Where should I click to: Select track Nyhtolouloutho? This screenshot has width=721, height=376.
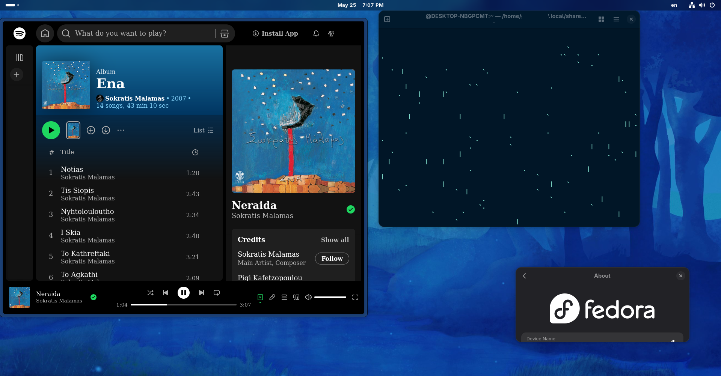pyautogui.click(x=129, y=215)
